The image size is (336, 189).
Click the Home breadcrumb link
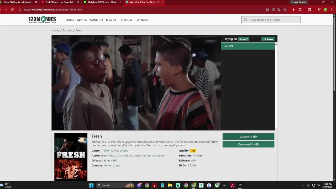[55, 30]
